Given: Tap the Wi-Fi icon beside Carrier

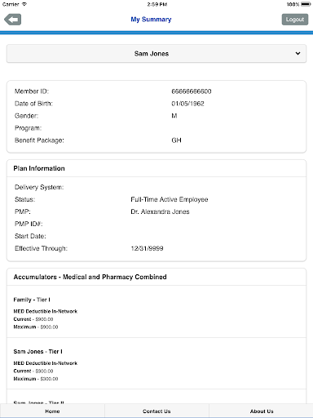Looking at the screenshot, I should point(24,4).
